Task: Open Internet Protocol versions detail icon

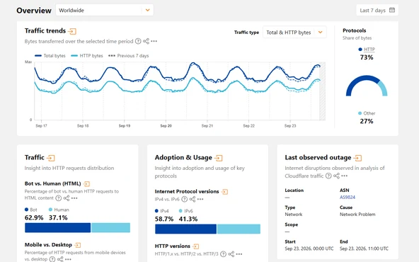Action: (x=225, y=192)
